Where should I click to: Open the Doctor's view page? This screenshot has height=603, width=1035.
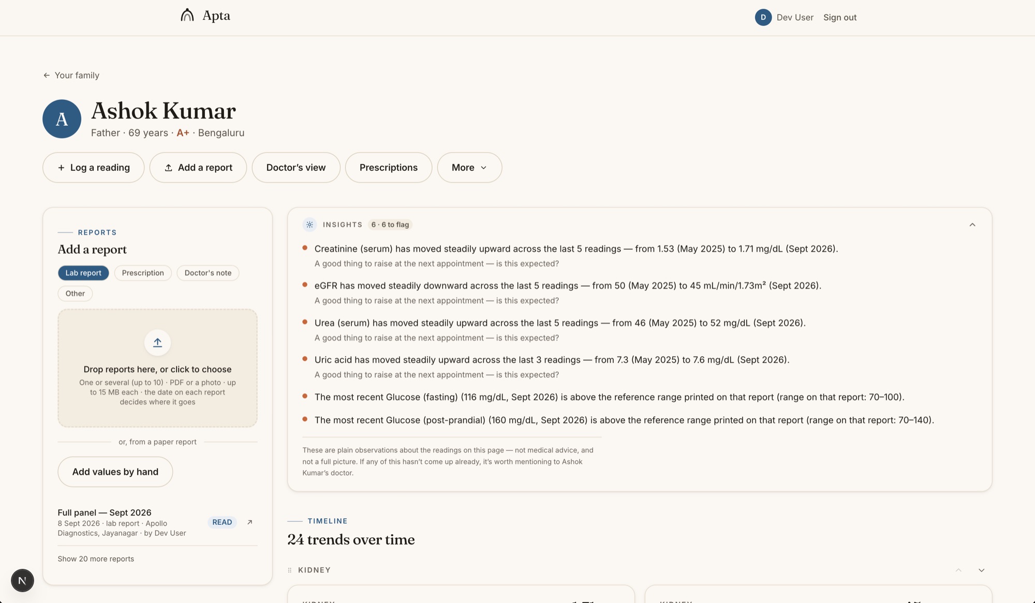(x=296, y=167)
